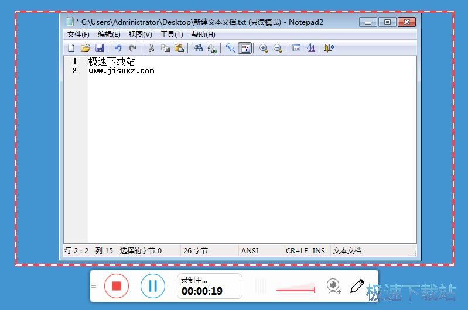Cut selection with the scissors icon

click(151, 48)
